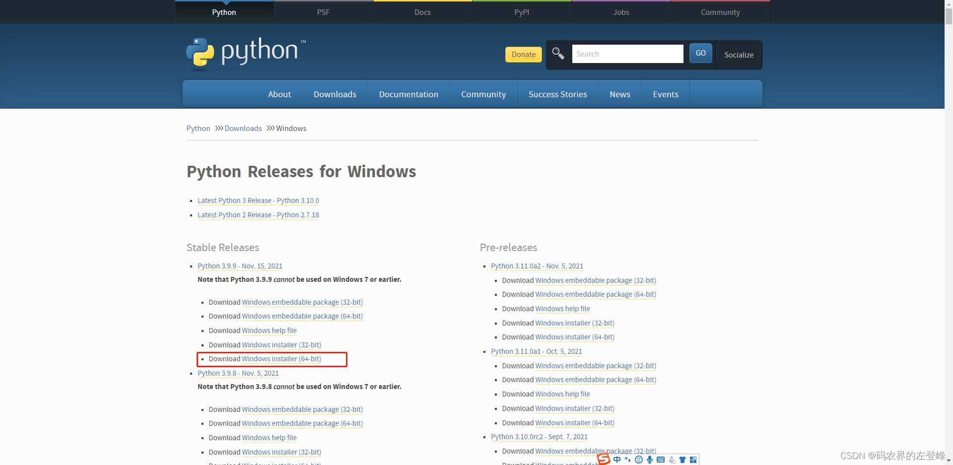The height and width of the screenshot is (465, 953).
Task: Expand the Socialize menu
Action: pos(739,55)
